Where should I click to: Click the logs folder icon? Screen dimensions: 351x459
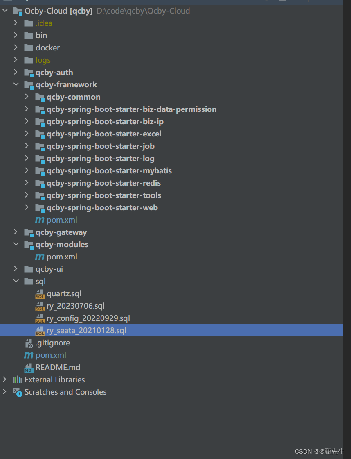pyautogui.click(x=29, y=60)
